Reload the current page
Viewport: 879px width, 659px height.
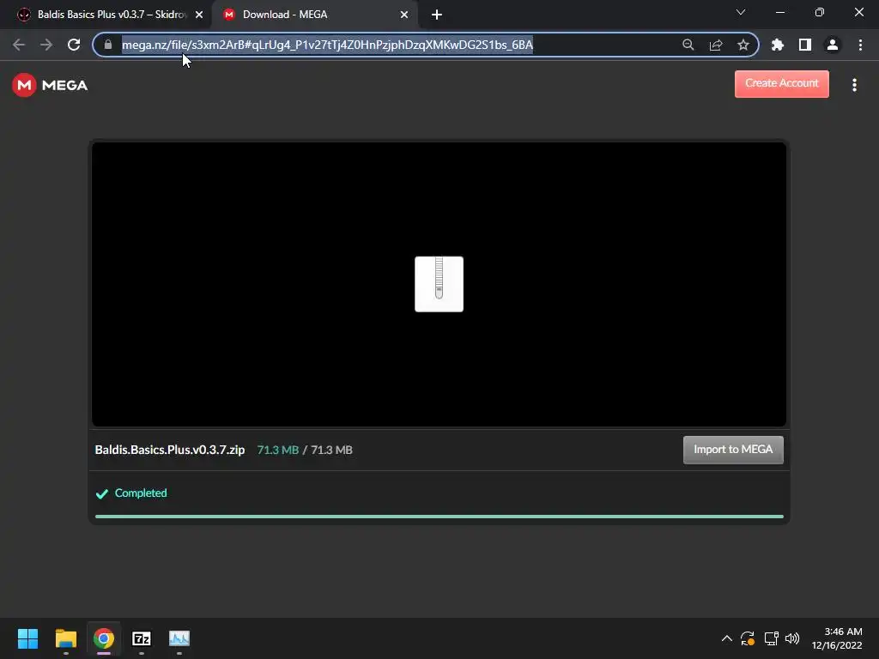pyautogui.click(x=74, y=45)
